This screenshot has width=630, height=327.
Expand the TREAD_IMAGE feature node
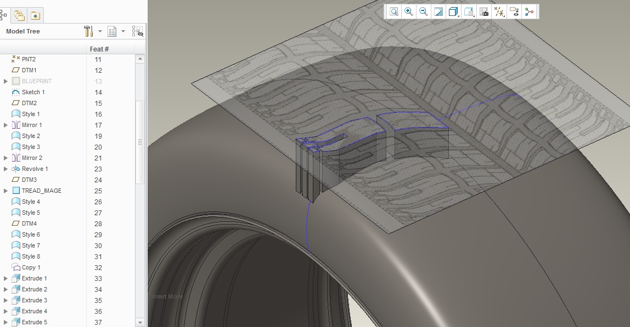click(x=5, y=191)
